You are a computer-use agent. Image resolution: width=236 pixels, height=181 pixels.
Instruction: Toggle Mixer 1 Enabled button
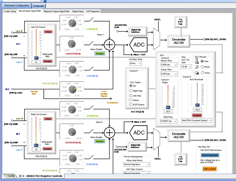tap(100, 54)
